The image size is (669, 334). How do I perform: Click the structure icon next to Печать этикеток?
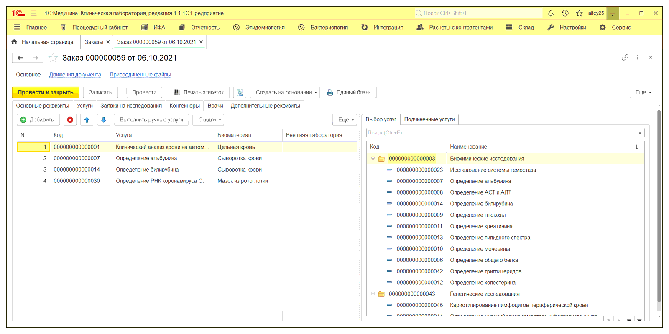pyautogui.click(x=240, y=92)
